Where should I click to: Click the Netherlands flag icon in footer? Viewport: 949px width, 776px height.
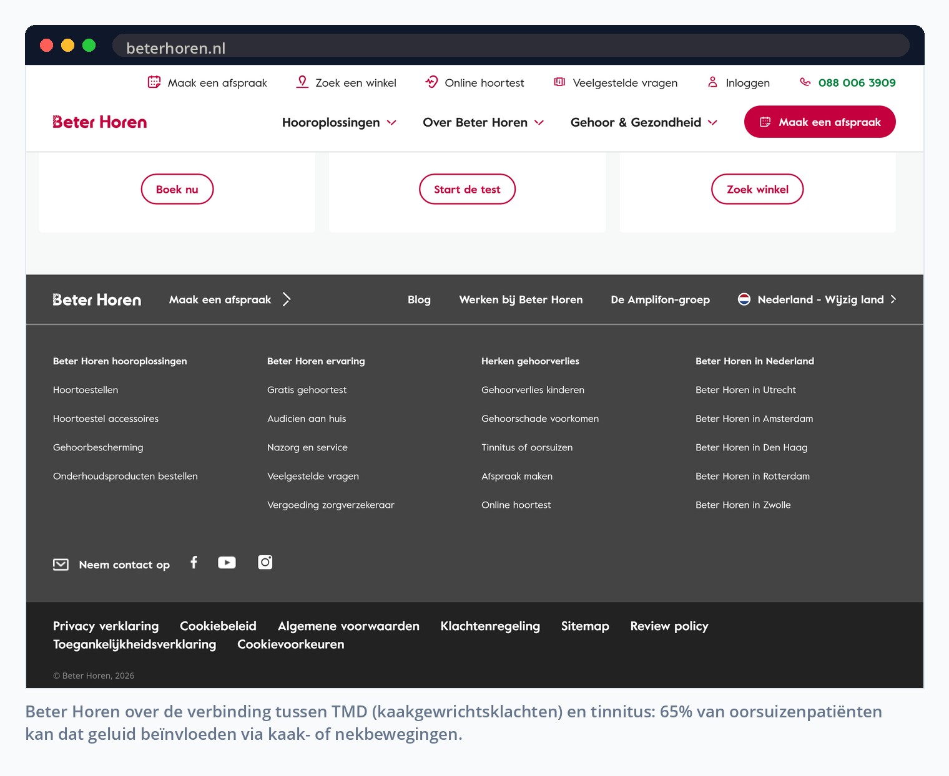744,299
